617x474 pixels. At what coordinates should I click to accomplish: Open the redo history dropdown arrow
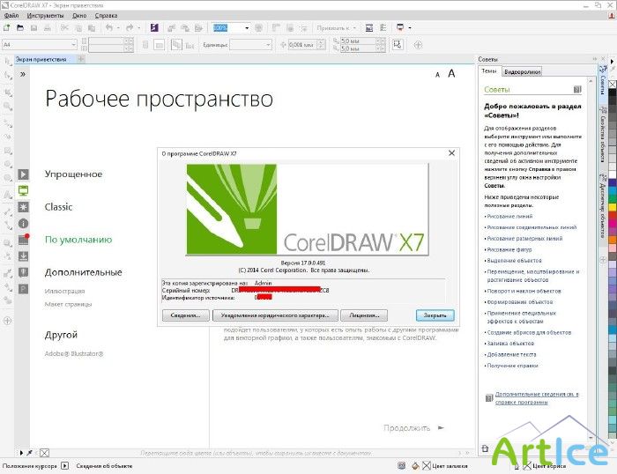(138, 28)
